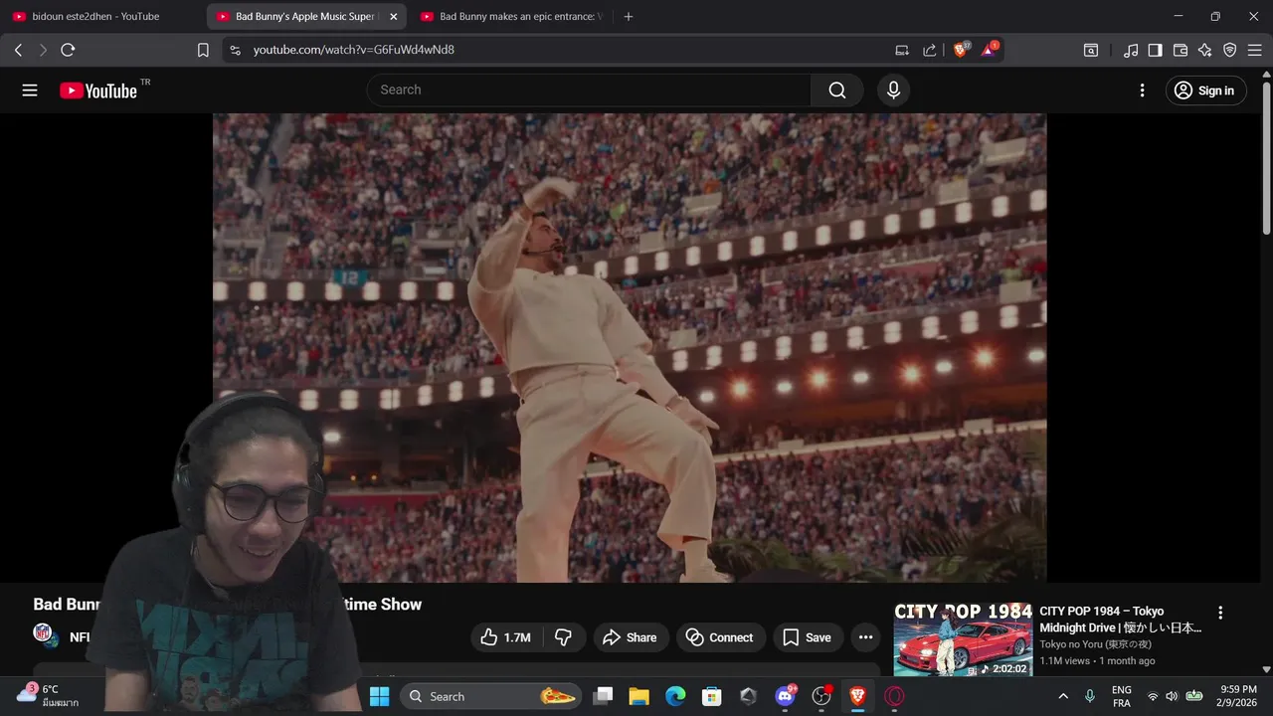Open more actions ellipsis beside Save
This screenshot has height=716, width=1273.
point(865,637)
